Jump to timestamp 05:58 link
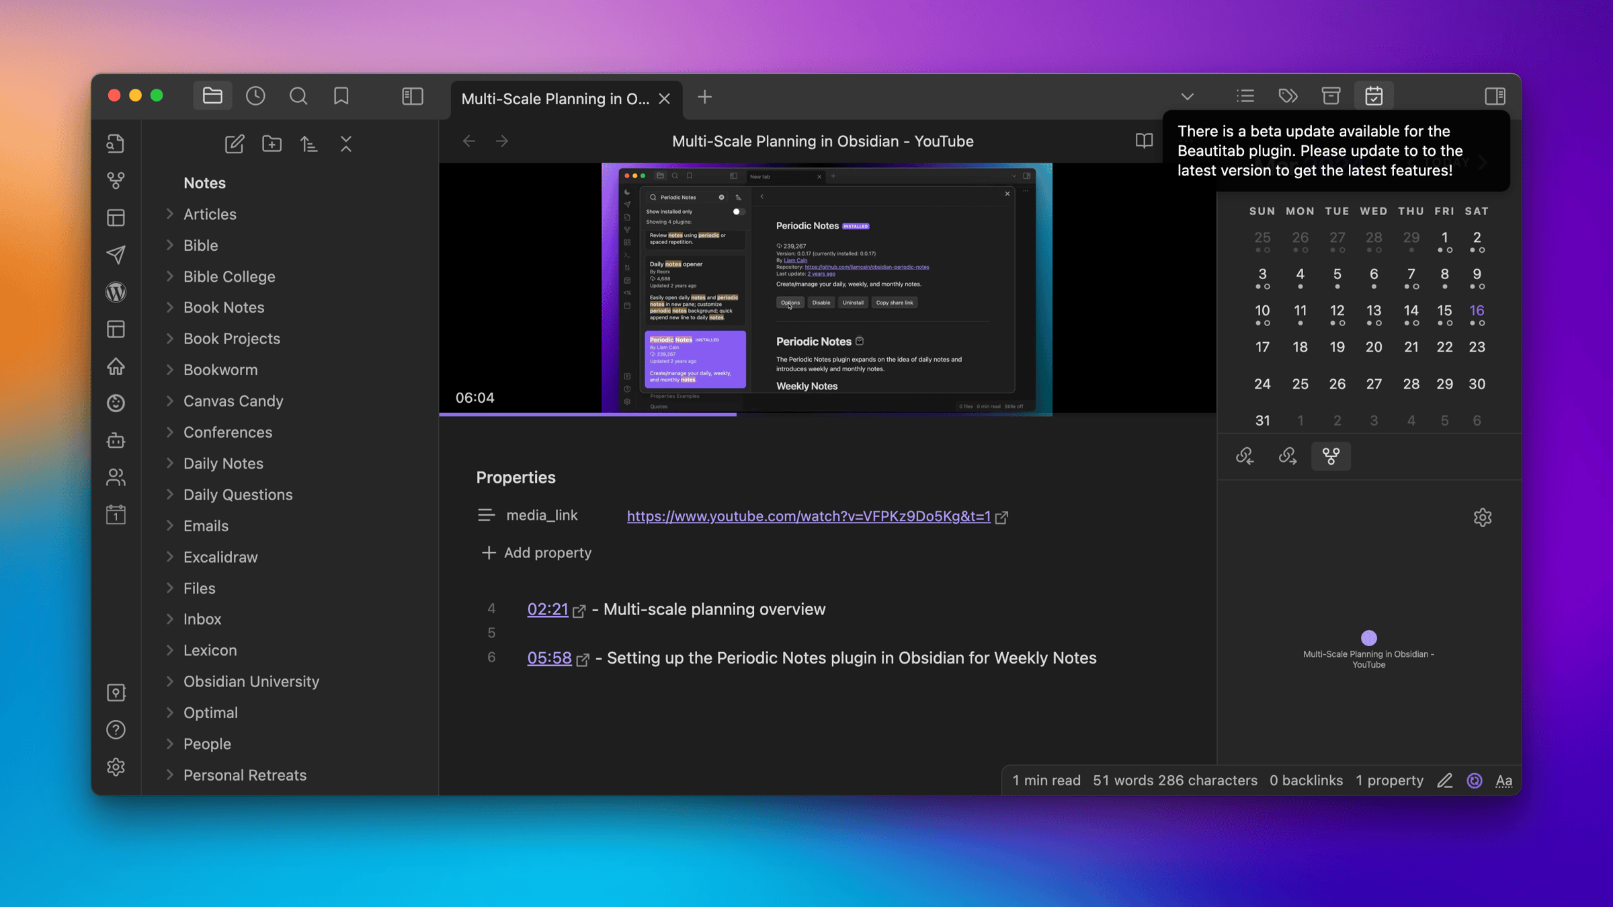The image size is (1613, 907). pos(549,658)
